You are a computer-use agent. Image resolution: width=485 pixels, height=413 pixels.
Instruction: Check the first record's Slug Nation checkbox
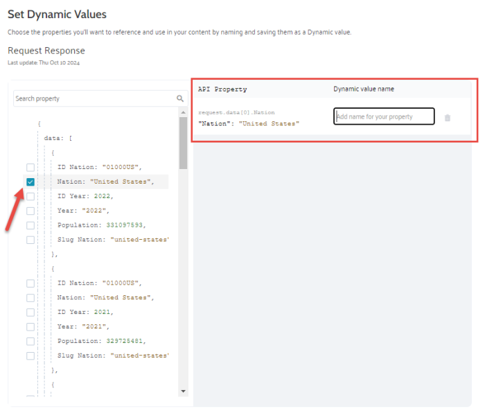coord(30,240)
